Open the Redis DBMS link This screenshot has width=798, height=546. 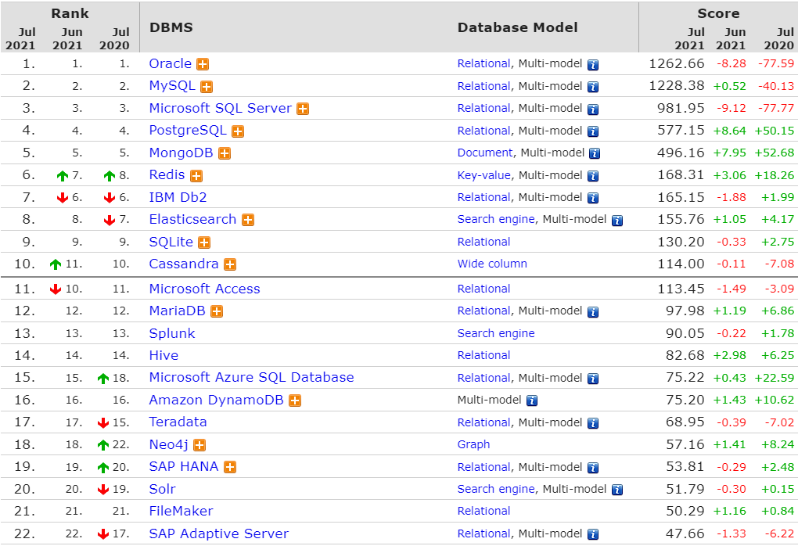coord(167,174)
